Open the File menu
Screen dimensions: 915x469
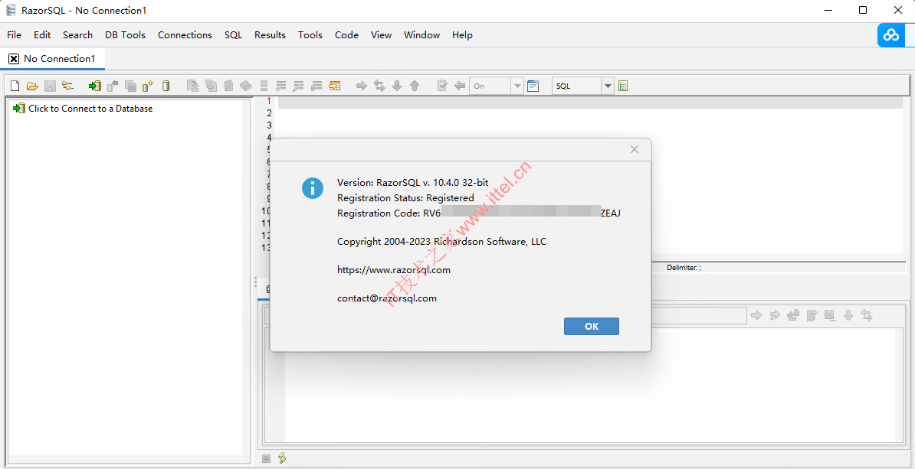point(14,35)
